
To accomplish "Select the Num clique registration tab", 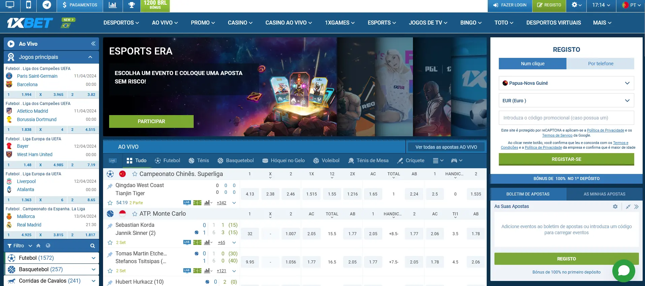I will 533,64.
